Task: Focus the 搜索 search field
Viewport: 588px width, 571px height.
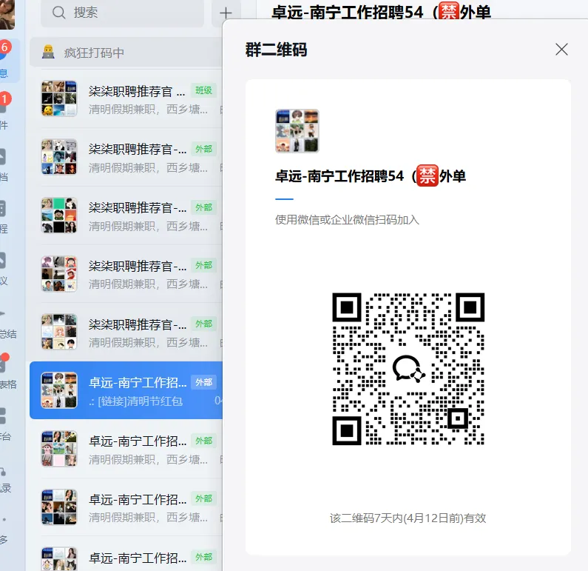Action: 122,13
